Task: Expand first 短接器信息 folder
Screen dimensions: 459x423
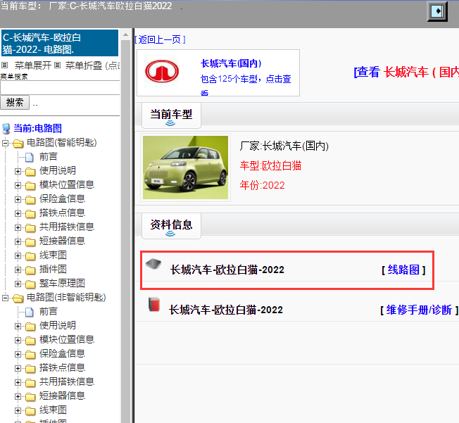Action: pyautogui.click(x=18, y=241)
